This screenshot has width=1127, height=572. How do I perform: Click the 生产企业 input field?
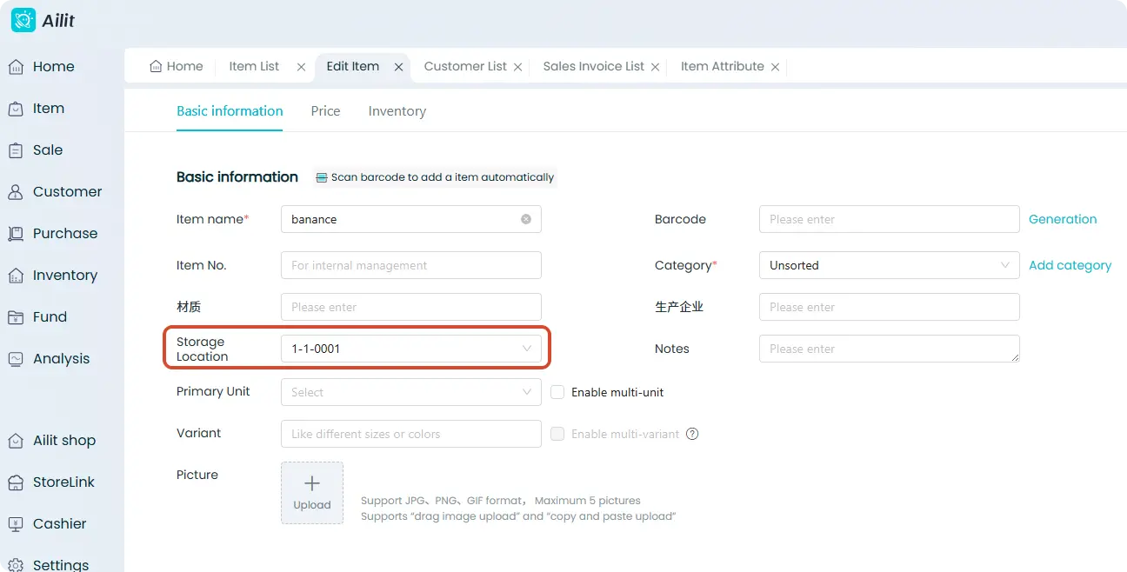point(889,307)
